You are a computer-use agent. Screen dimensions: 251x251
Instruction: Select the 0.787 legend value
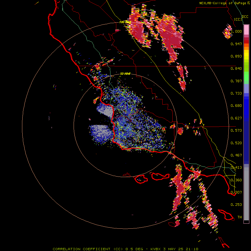pos(236,81)
